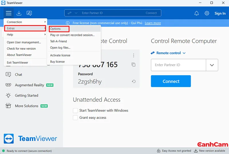Regenerate password with refresh icon

point(134,81)
